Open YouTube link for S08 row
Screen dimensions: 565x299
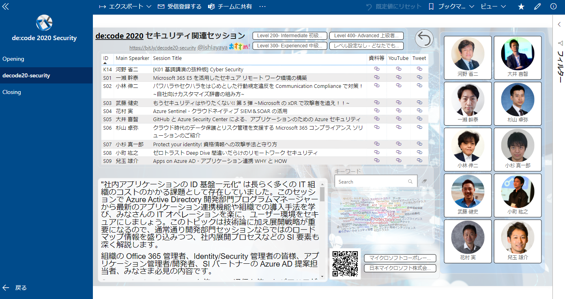[399, 152]
